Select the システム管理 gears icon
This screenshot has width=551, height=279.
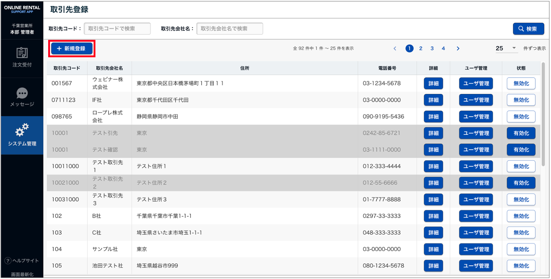(x=22, y=131)
